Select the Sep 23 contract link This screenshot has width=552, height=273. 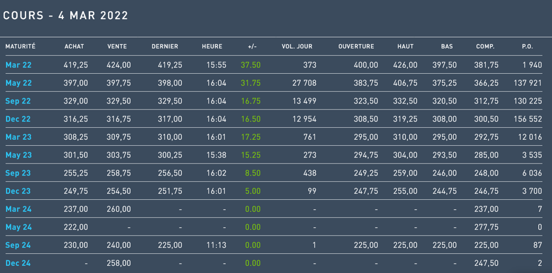[18, 173]
